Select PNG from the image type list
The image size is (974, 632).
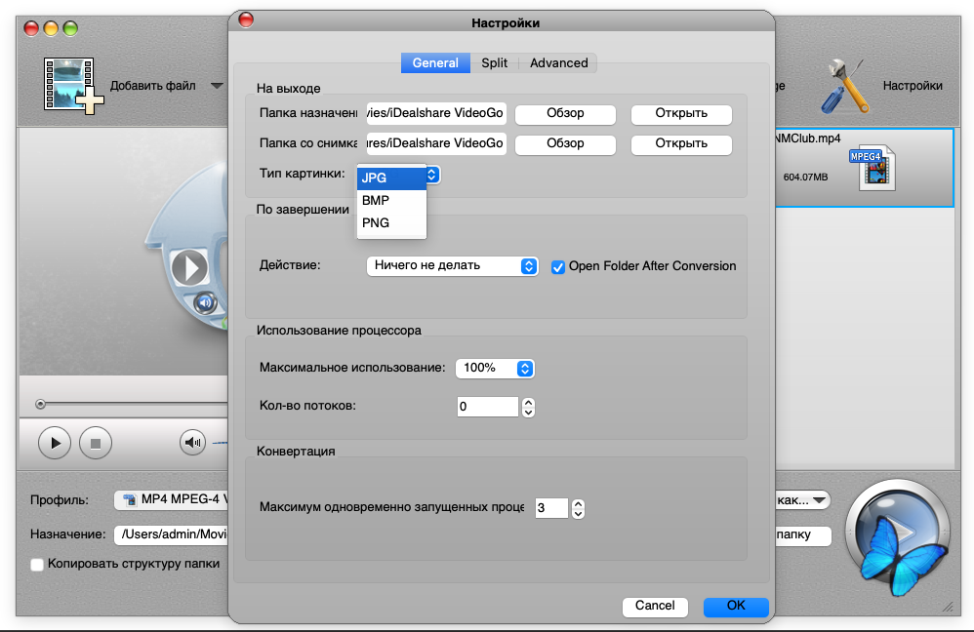pyautogui.click(x=376, y=222)
